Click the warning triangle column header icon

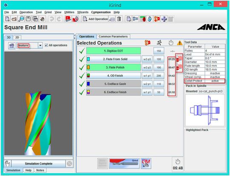[x=180, y=43]
